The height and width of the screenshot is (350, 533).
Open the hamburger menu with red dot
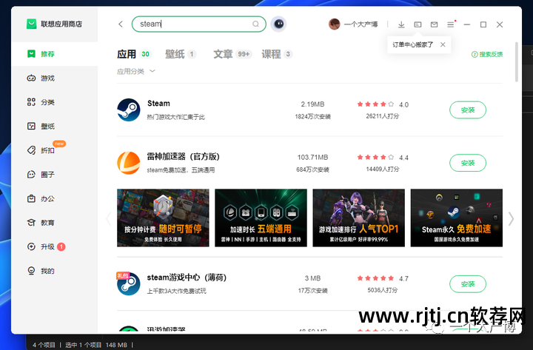[x=451, y=24]
